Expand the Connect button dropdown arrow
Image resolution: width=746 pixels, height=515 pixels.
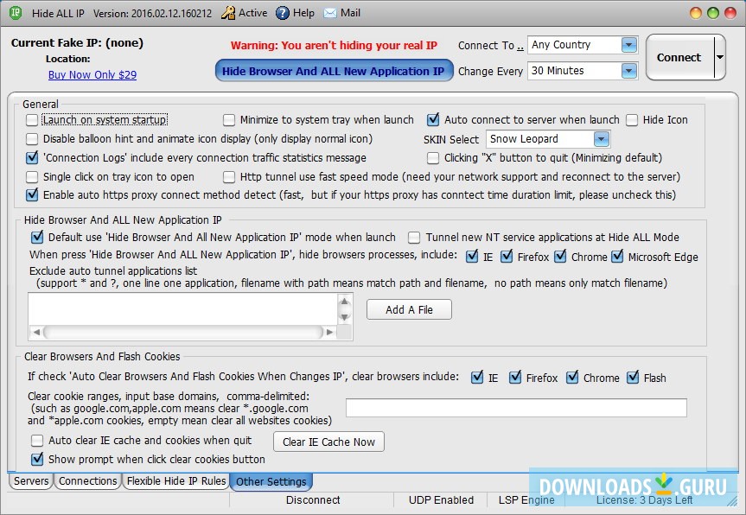tap(720, 57)
